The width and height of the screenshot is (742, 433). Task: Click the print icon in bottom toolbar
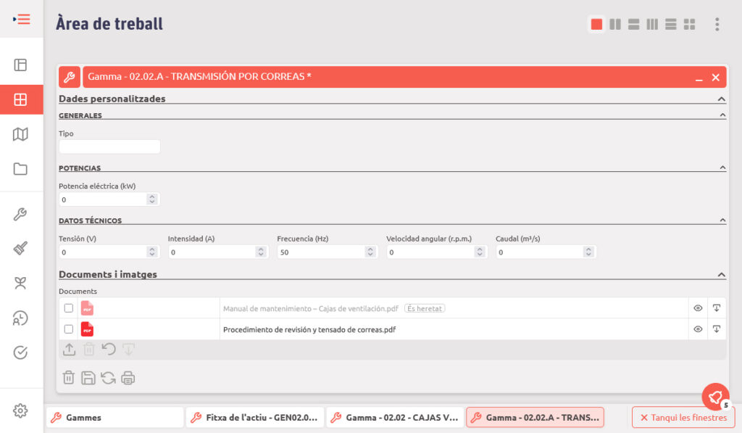pyautogui.click(x=128, y=378)
